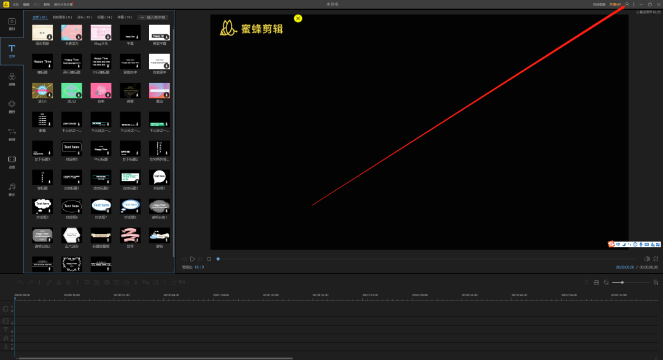Click the voiceover microphone track icon
This screenshot has height=360, width=663.
tap(6, 347)
